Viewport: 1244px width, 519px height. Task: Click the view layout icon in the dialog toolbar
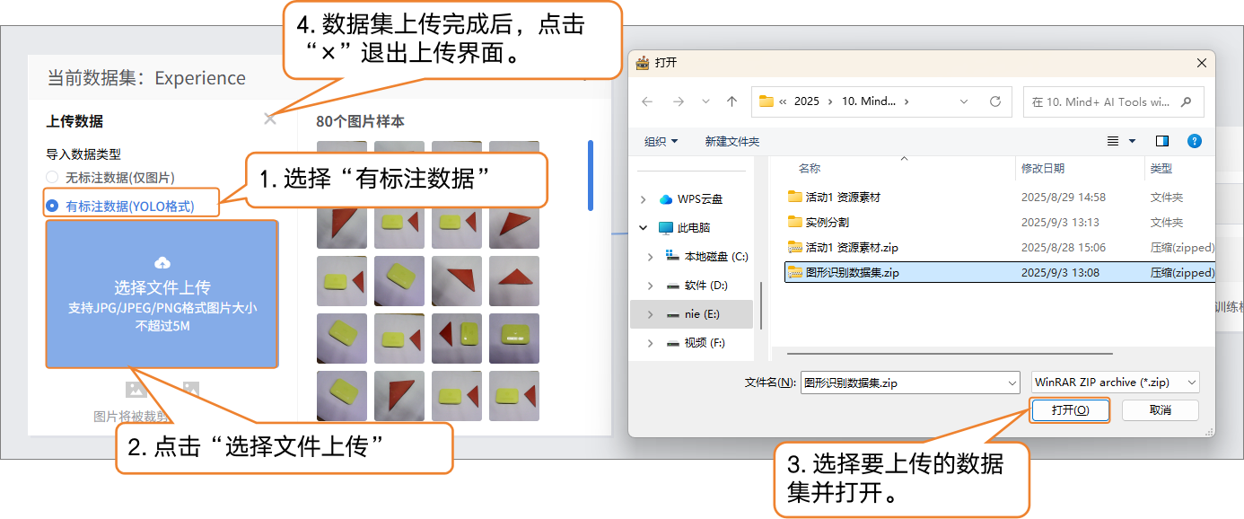tap(1113, 141)
